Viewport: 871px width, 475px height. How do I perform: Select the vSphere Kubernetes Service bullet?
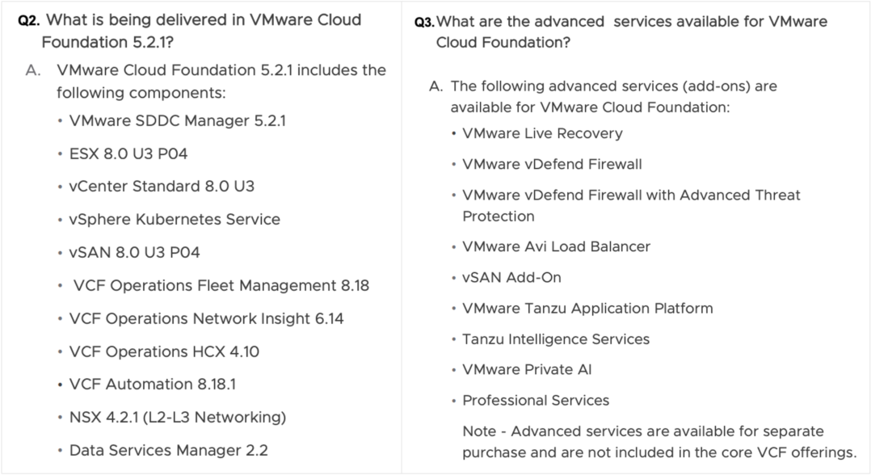point(175,220)
